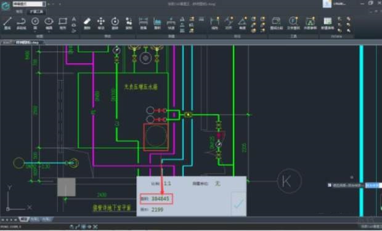The width and height of the screenshot is (382, 231).
Task: Click the area value 384845 field
Action: (156, 199)
